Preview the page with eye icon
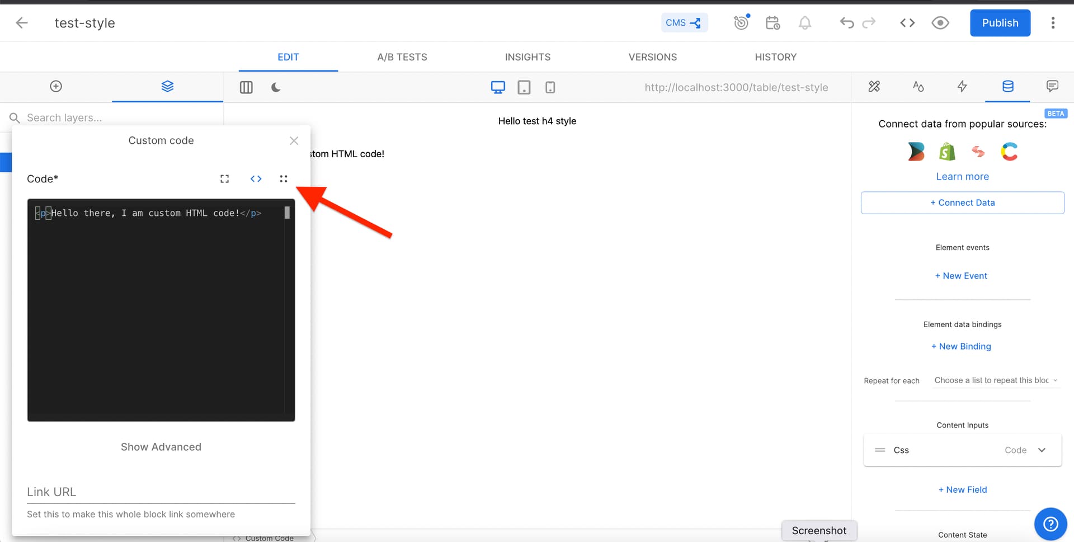The height and width of the screenshot is (542, 1074). pos(940,23)
